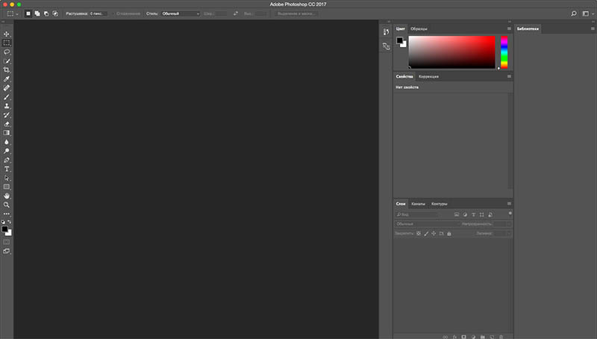The image size is (597, 339).
Task: Open the layer filter type dropdown
Action: [x=416, y=214]
